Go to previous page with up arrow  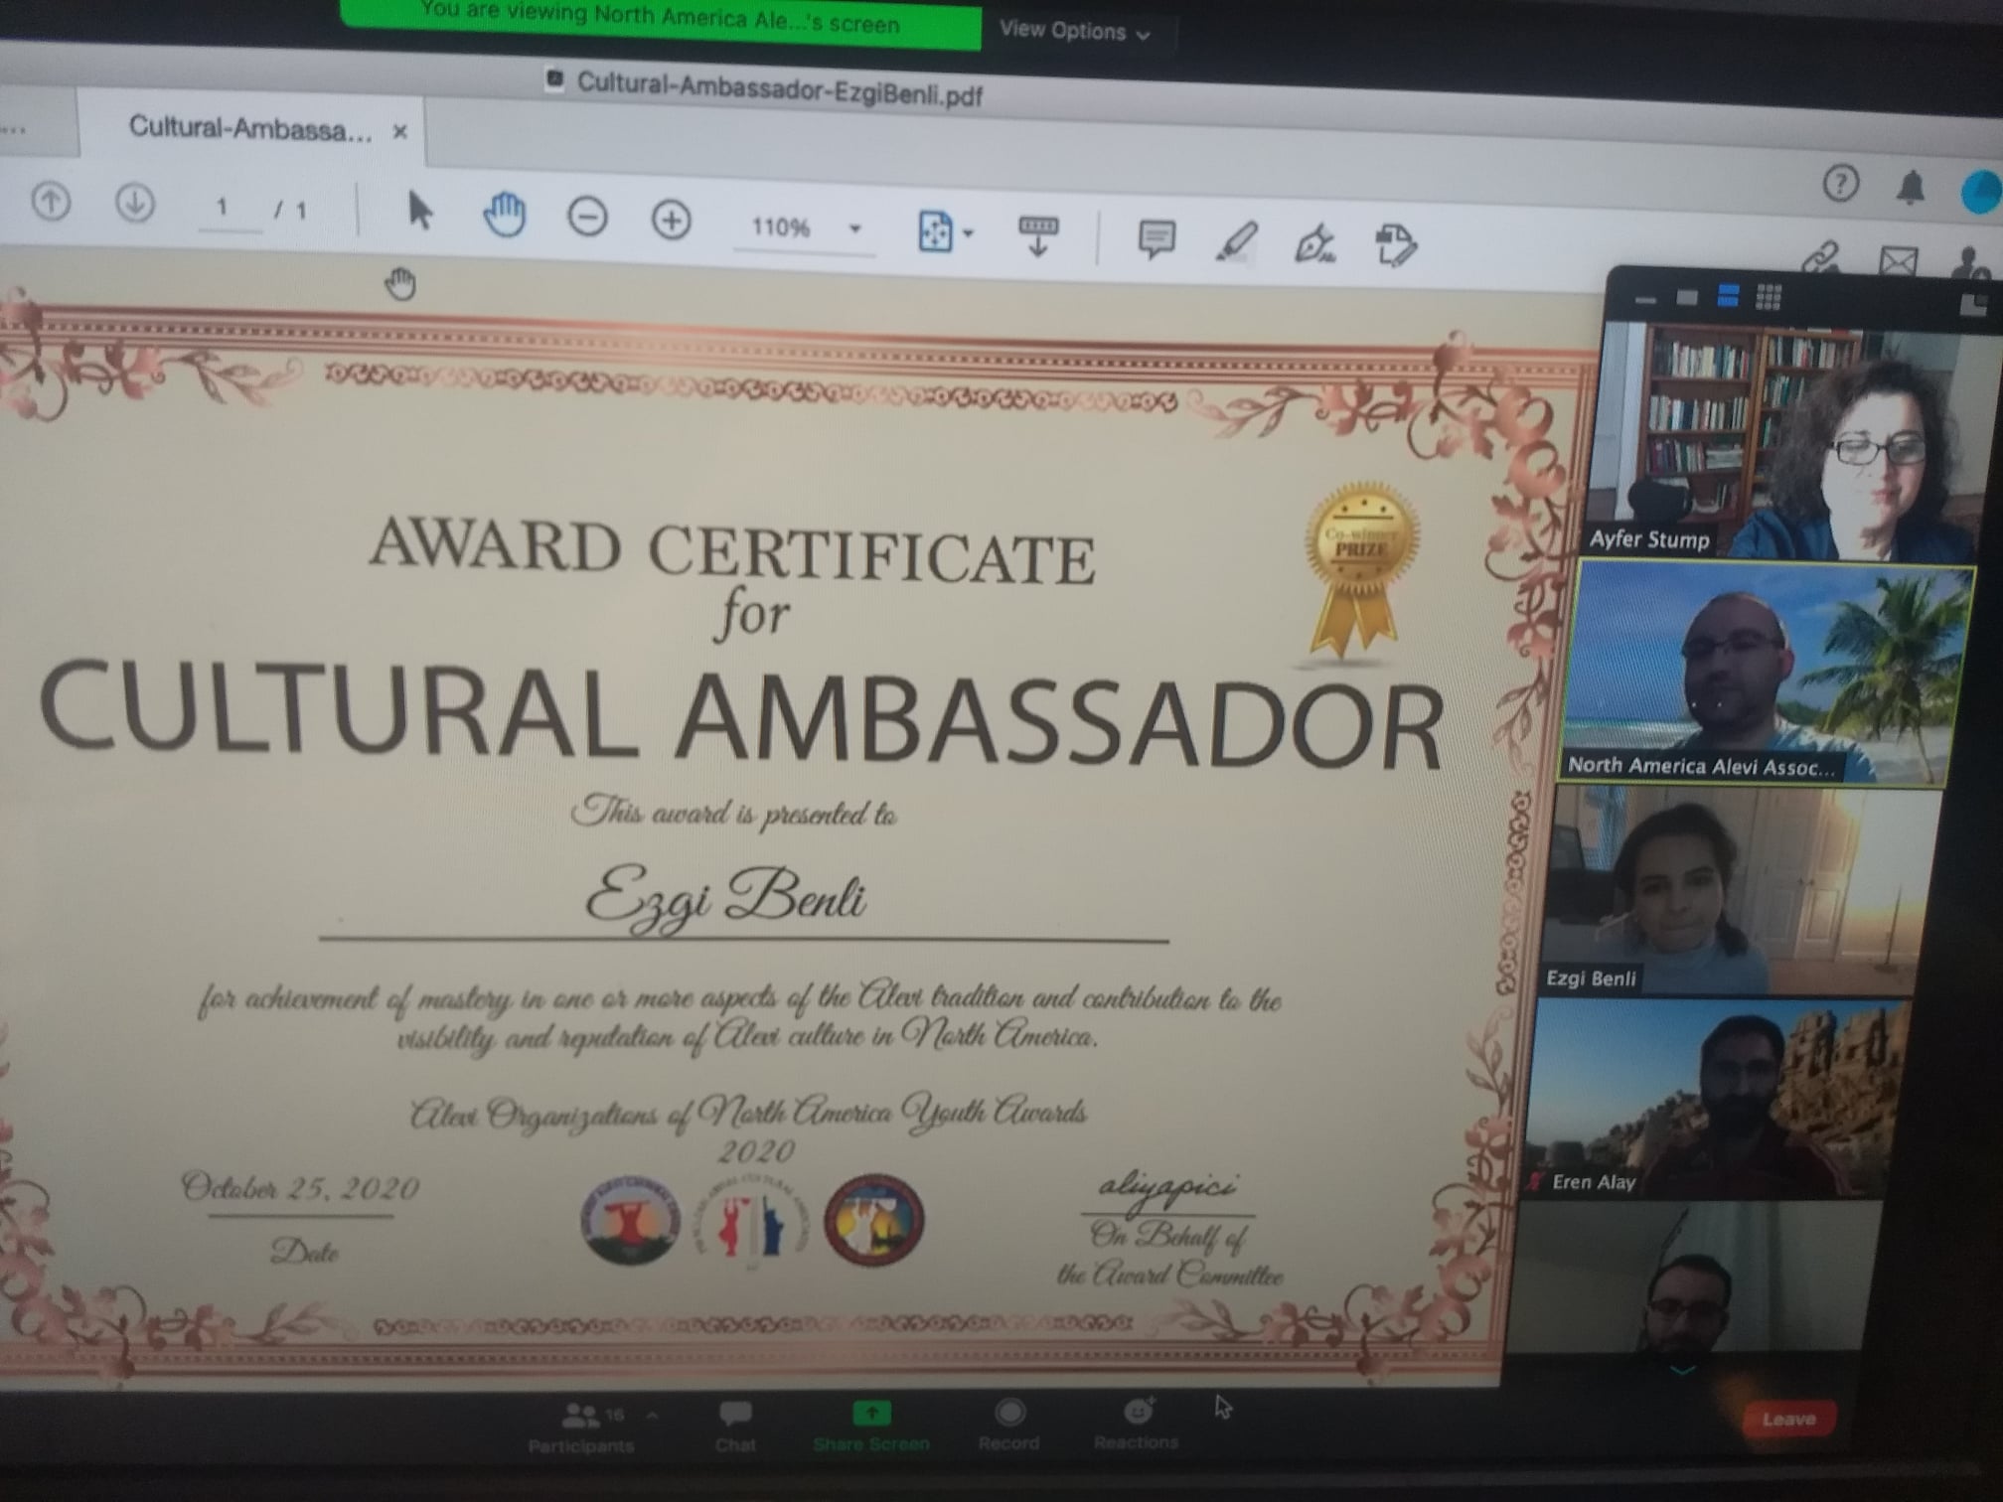click(x=51, y=202)
